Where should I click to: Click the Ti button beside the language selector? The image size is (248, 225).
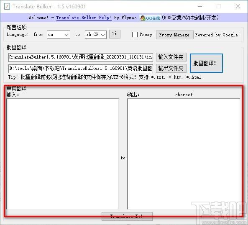pyautogui.click(x=115, y=34)
